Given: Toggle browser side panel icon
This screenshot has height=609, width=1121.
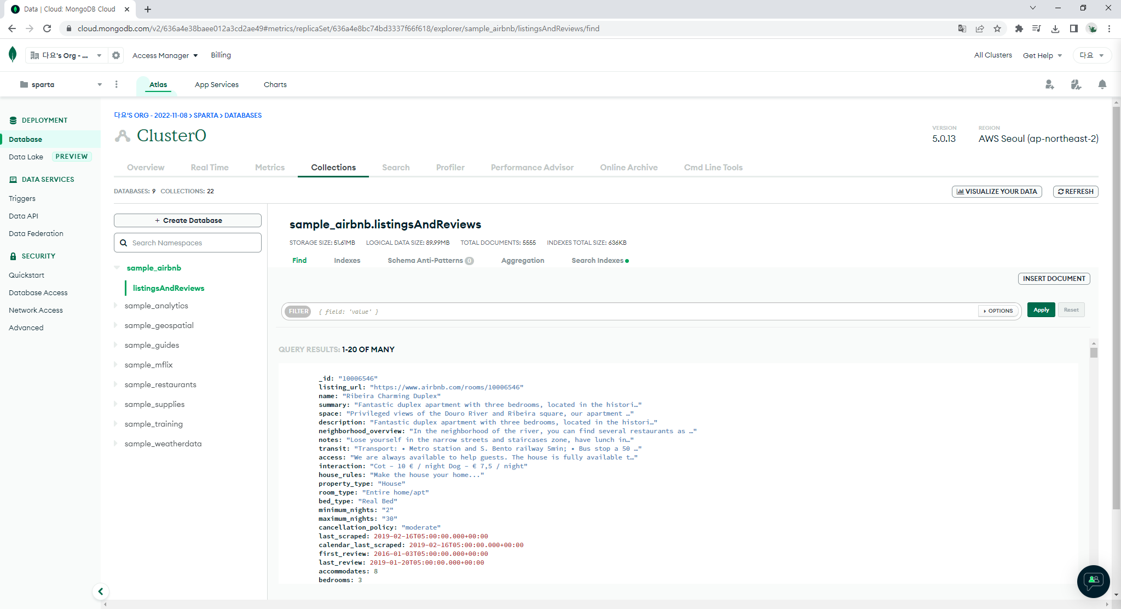Looking at the screenshot, I should coord(1074,28).
